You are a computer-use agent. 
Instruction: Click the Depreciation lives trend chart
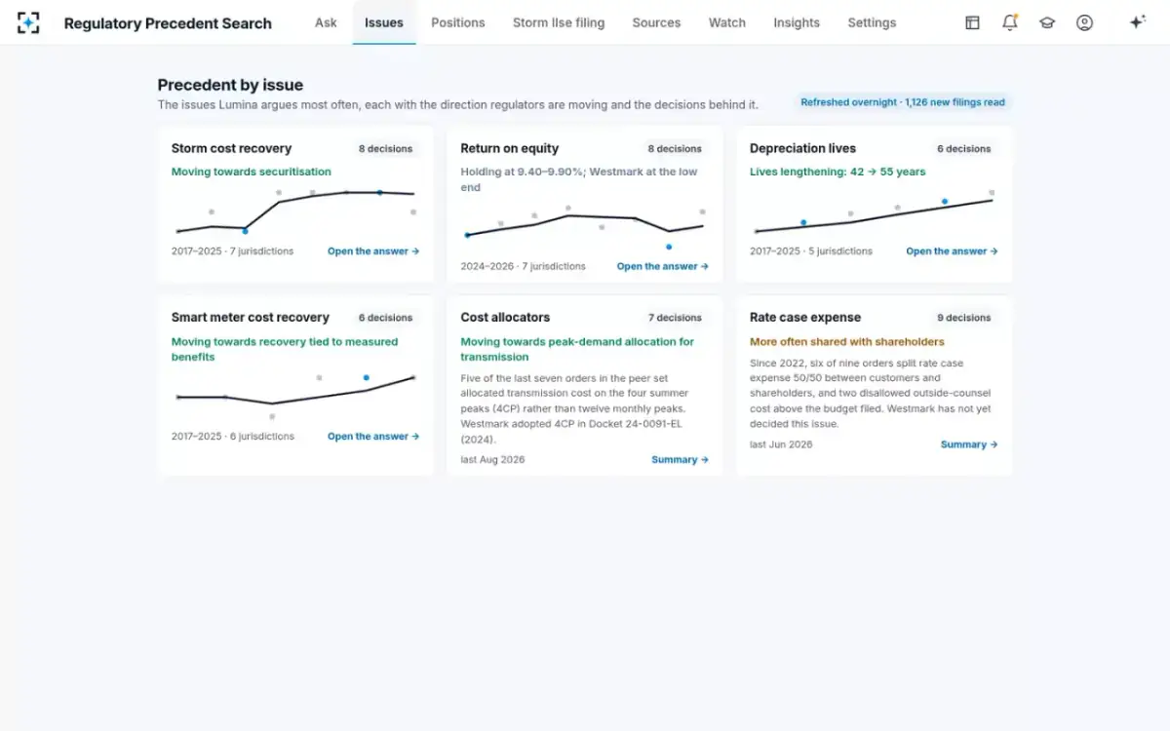click(875, 212)
